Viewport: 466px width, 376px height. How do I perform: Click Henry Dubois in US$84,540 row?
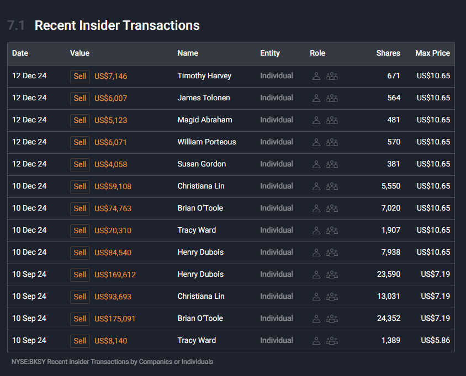pyautogui.click(x=200, y=253)
